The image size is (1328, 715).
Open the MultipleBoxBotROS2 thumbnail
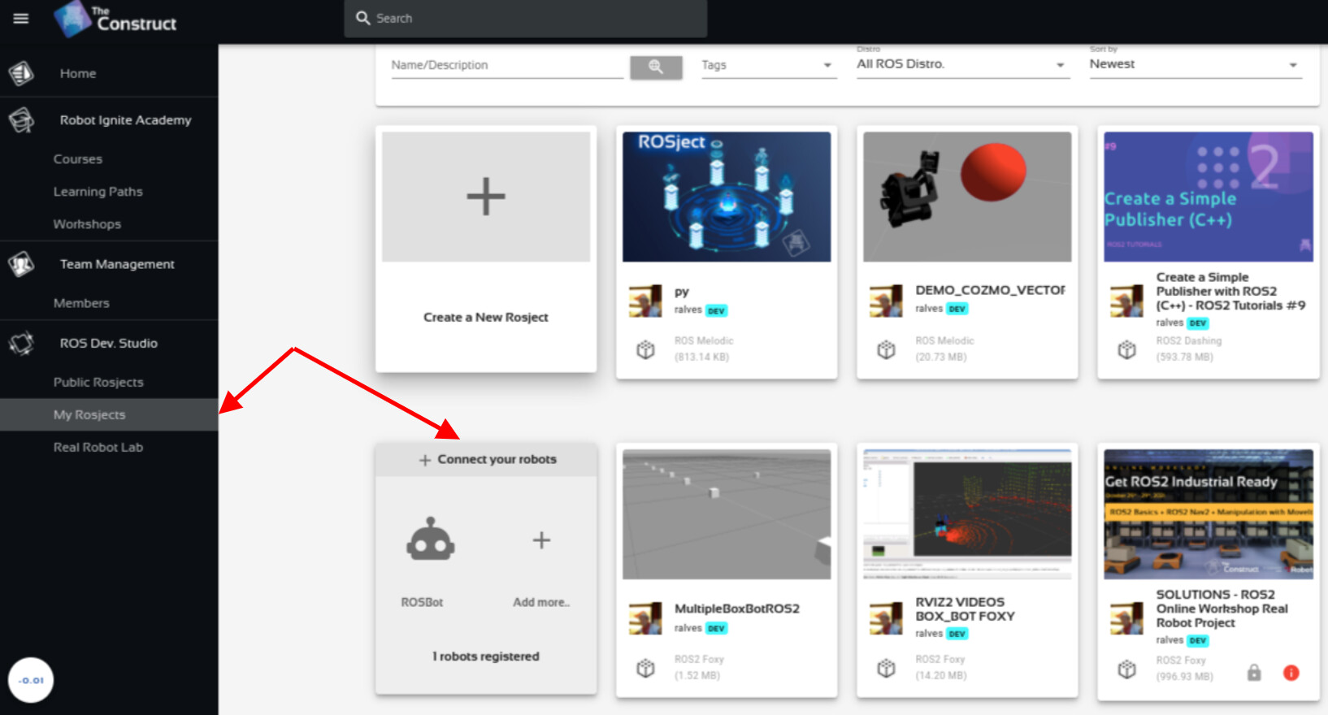click(727, 514)
